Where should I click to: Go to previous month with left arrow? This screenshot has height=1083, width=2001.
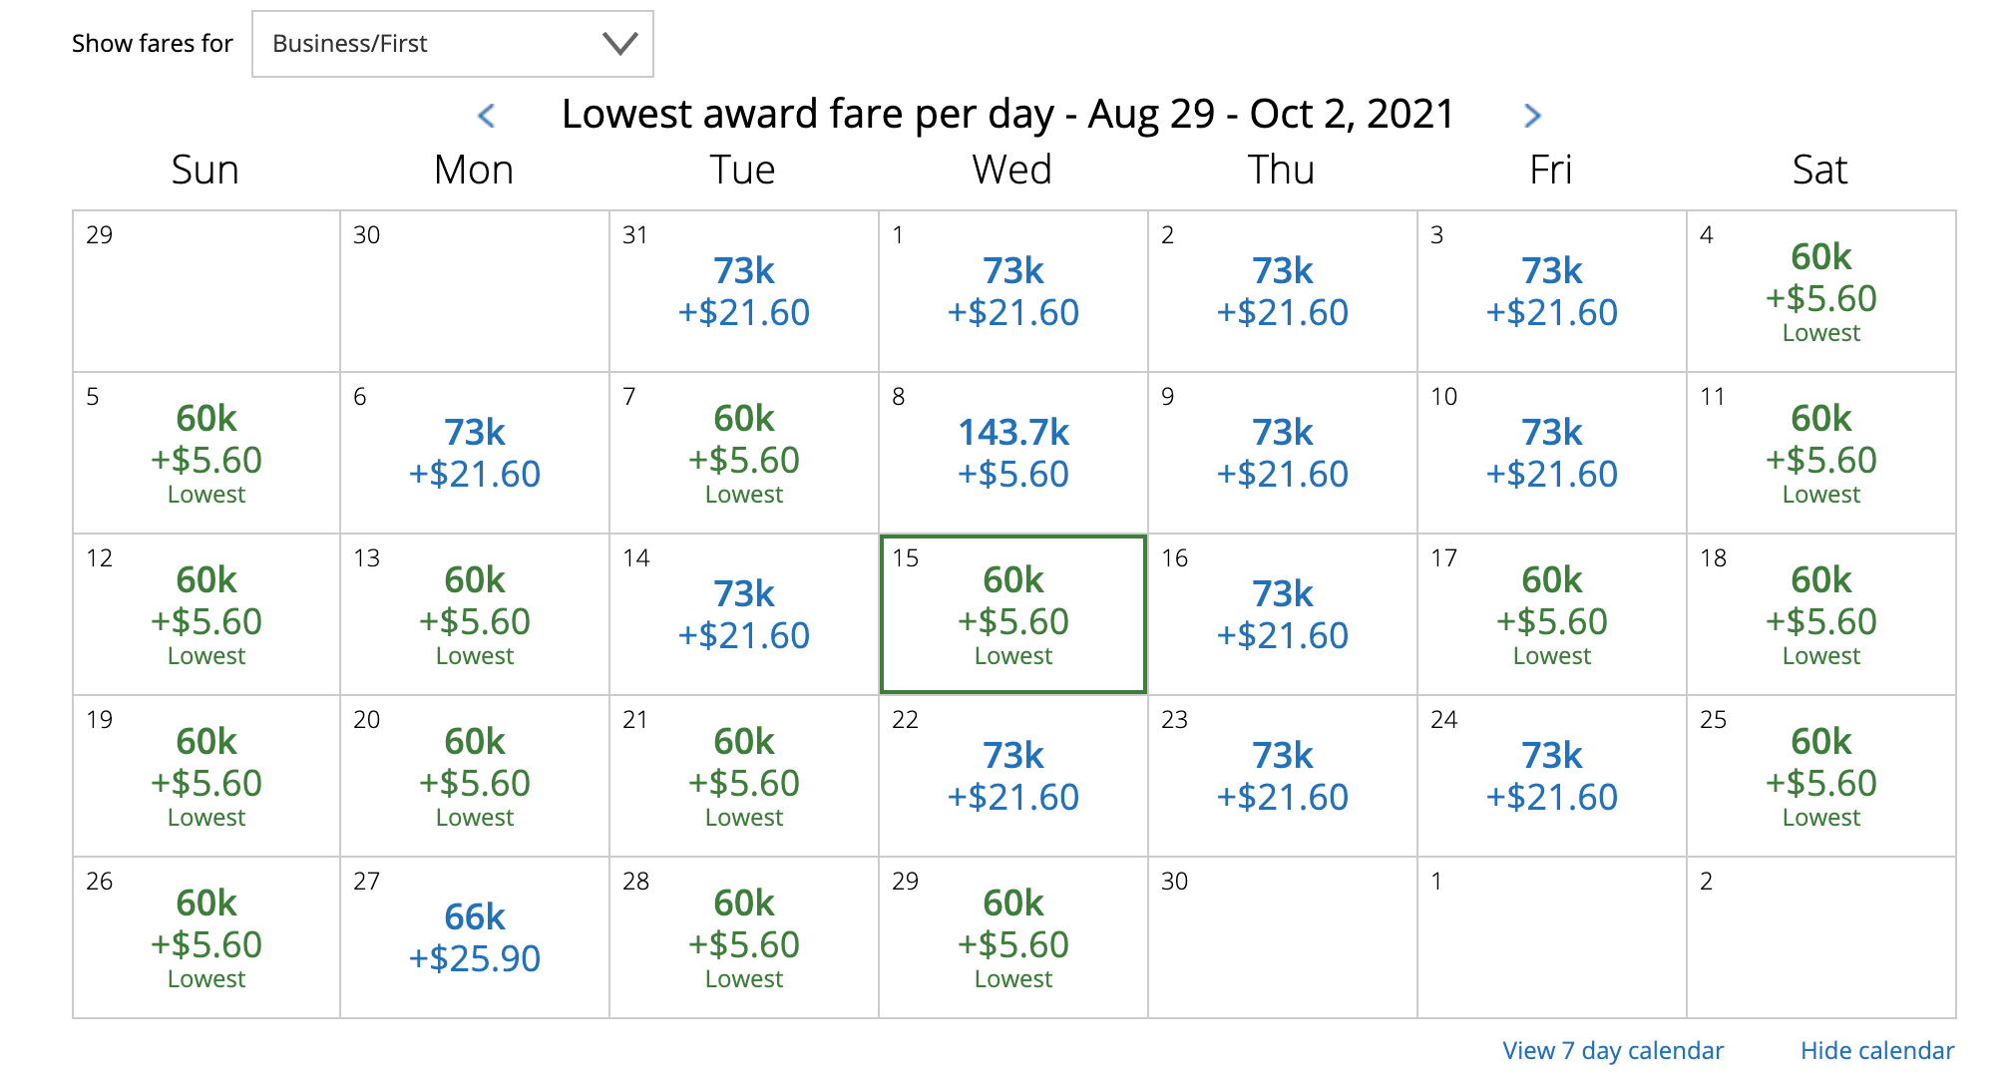487,116
